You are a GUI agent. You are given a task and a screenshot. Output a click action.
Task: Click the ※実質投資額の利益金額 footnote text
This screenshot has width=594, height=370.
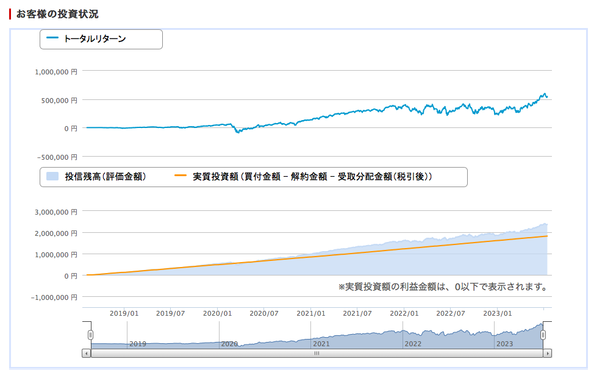pos(443,286)
